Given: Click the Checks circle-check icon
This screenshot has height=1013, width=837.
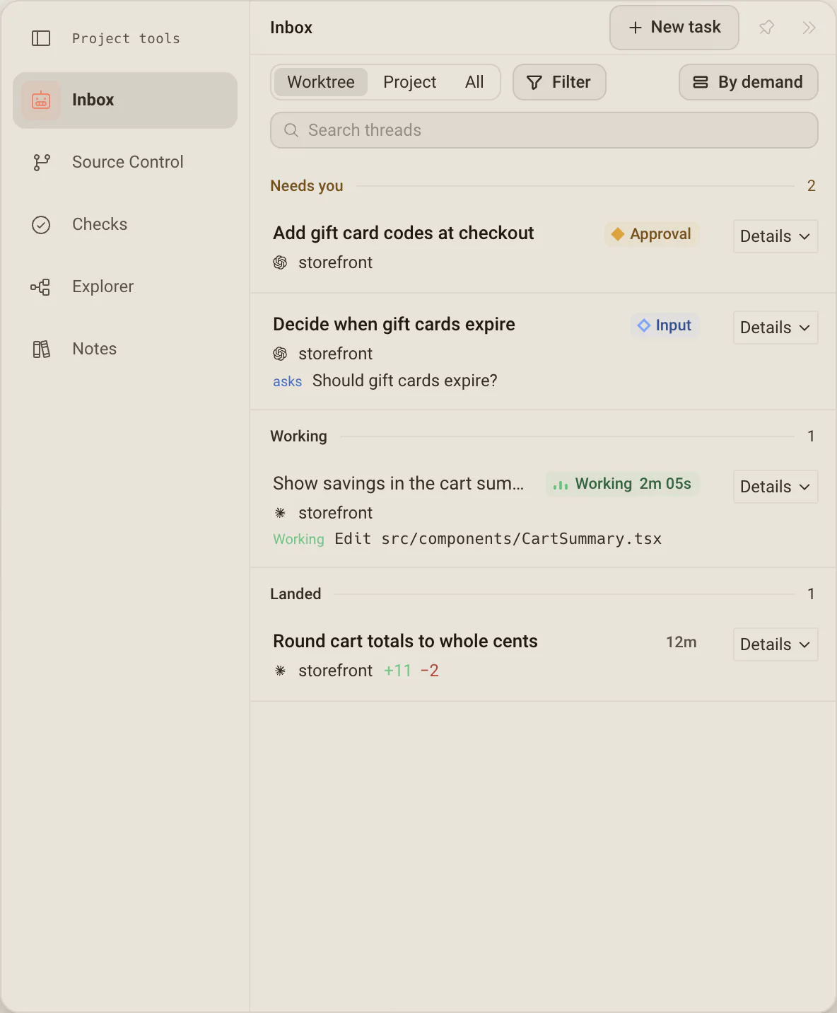Looking at the screenshot, I should pos(41,224).
